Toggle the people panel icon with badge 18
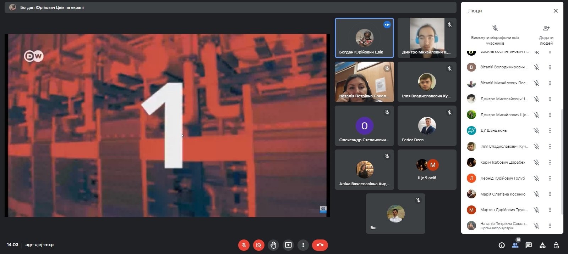Image resolution: width=568 pixels, height=254 pixels. (x=515, y=245)
